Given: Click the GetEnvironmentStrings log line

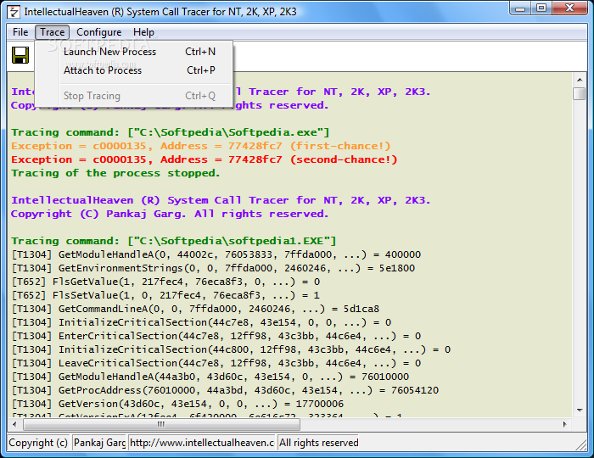Looking at the screenshot, I should point(213,268).
